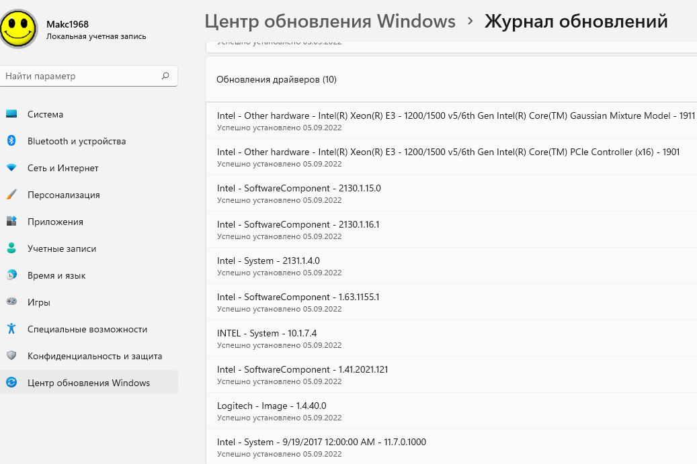Click the Учетные записи person icon
The width and height of the screenshot is (697, 464).
point(11,248)
